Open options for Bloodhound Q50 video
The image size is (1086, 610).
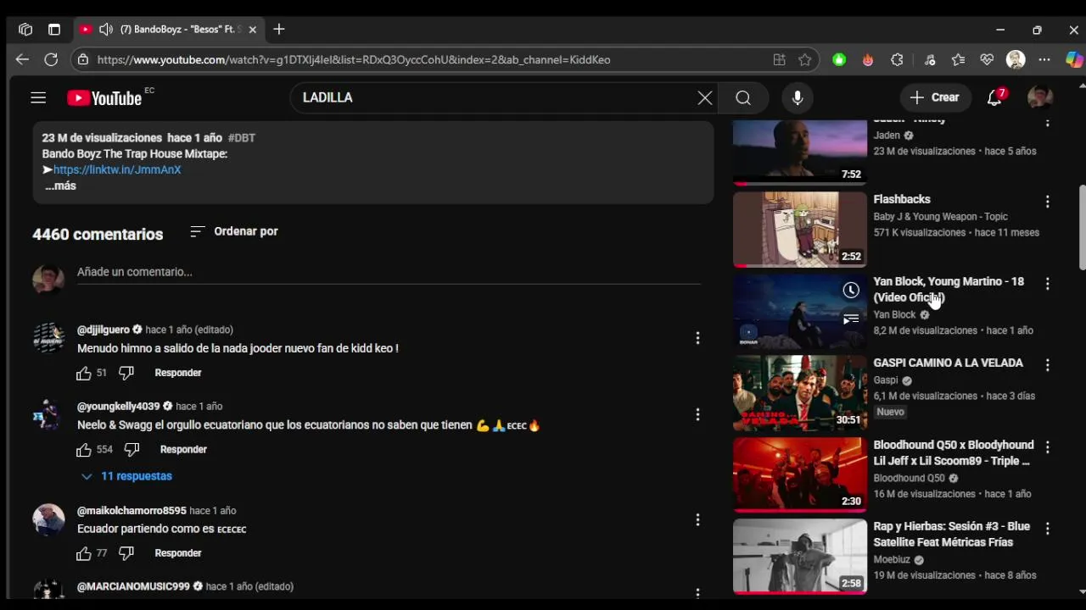pyautogui.click(x=1047, y=447)
